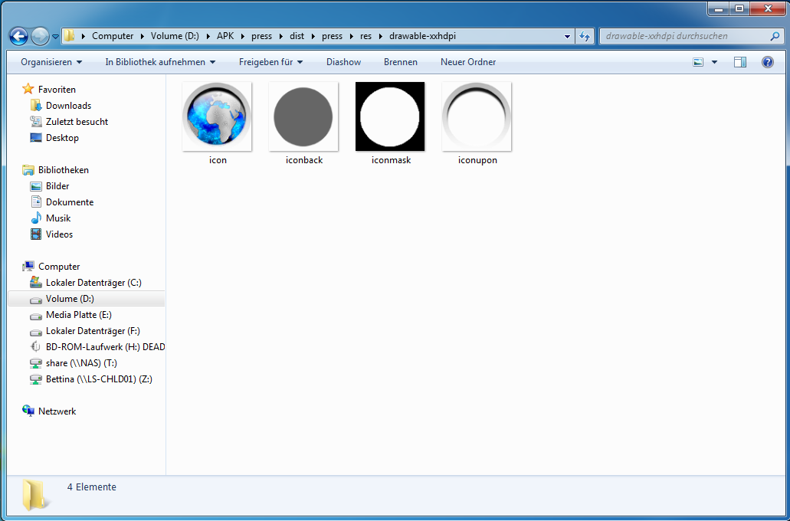Image resolution: width=790 pixels, height=521 pixels.
Task: Click the Back navigation arrow button
Action: [18, 36]
